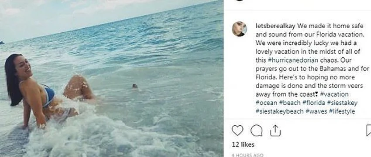Click the beach photo of the post
This screenshot has height=157, width=371.
point(112,78)
